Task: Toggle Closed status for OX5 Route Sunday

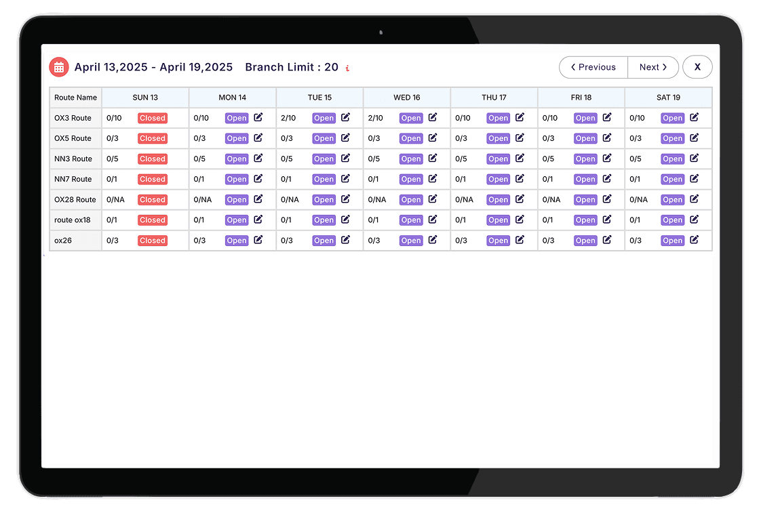Action: pos(153,138)
